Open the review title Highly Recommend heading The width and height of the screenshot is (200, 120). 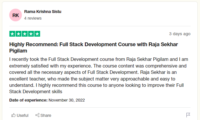pos(94,48)
